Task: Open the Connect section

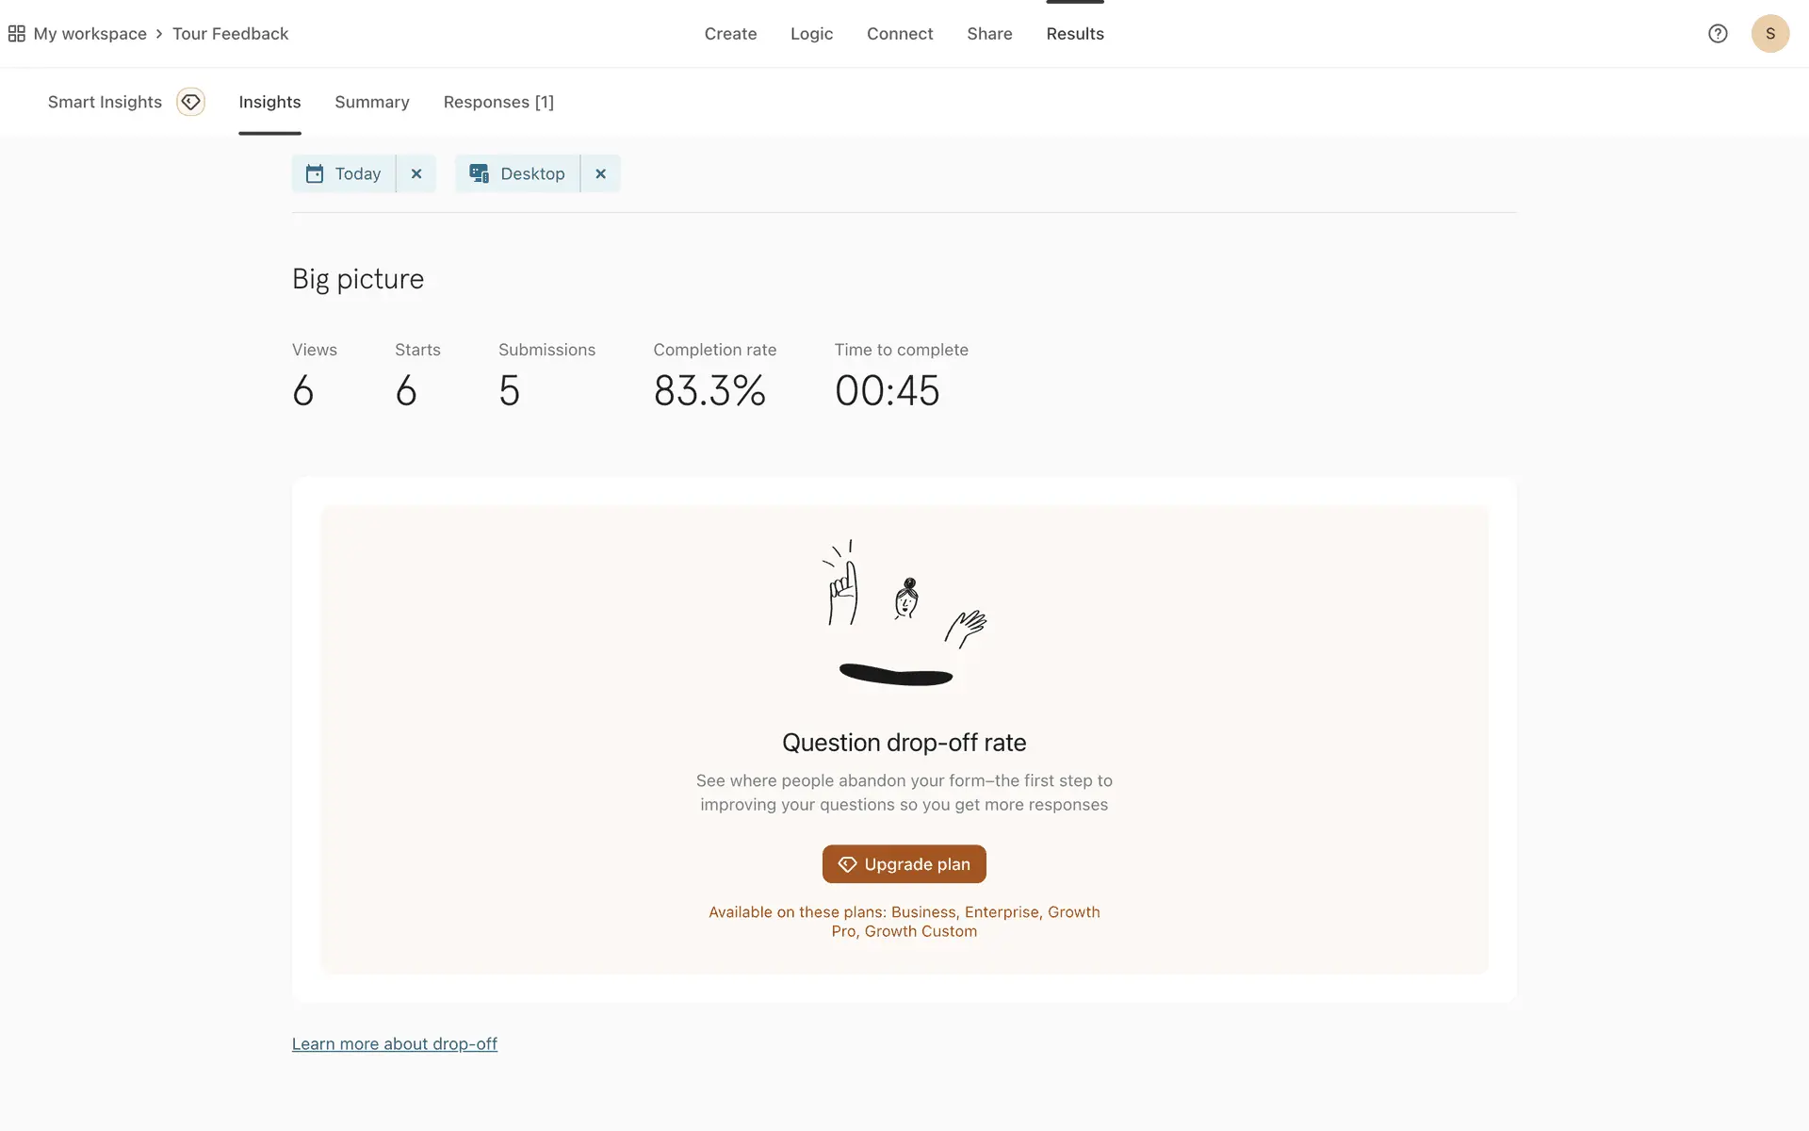Action: click(x=899, y=34)
